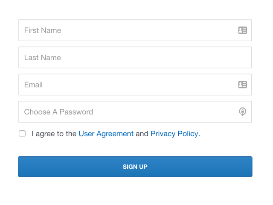The image size is (273, 205).
Task: Open autofill contacts from the First Name icon
Action: [x=243, y=30]
